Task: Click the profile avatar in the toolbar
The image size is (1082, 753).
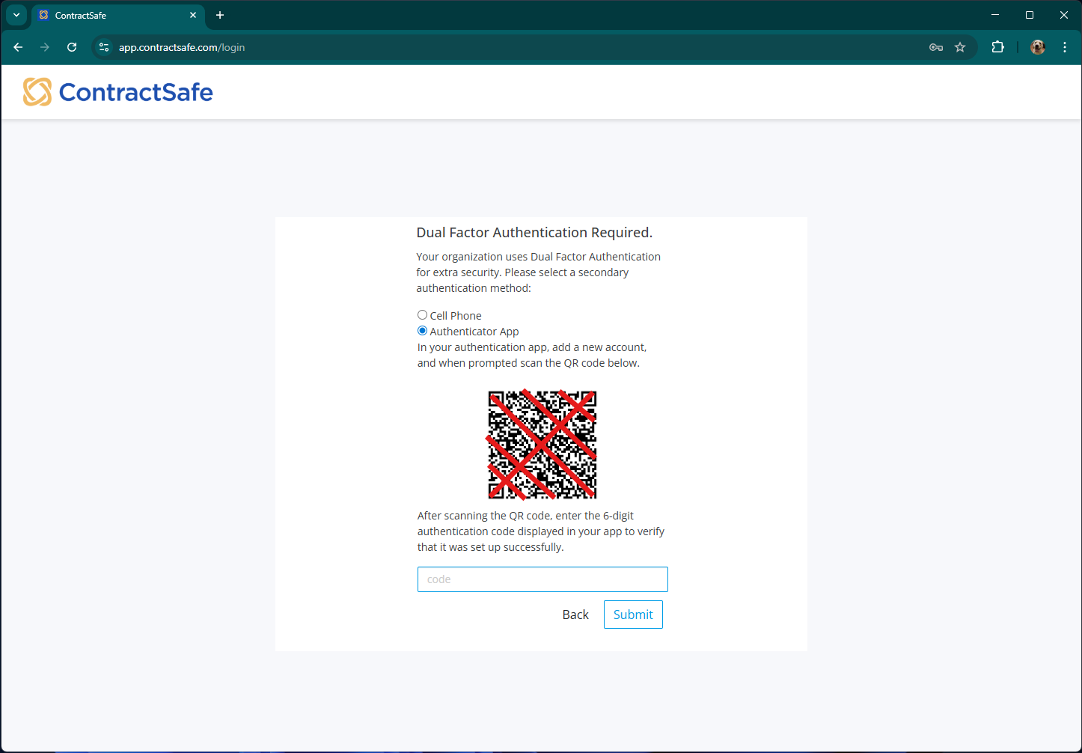Action: click(1038, 47)
